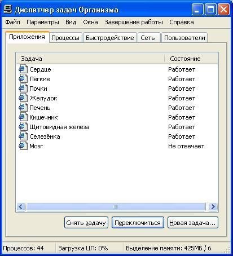The width and height of the screenshot is (233, 256).
Task: Select the Мозг not-responding task icon
Action: point(23,146)
